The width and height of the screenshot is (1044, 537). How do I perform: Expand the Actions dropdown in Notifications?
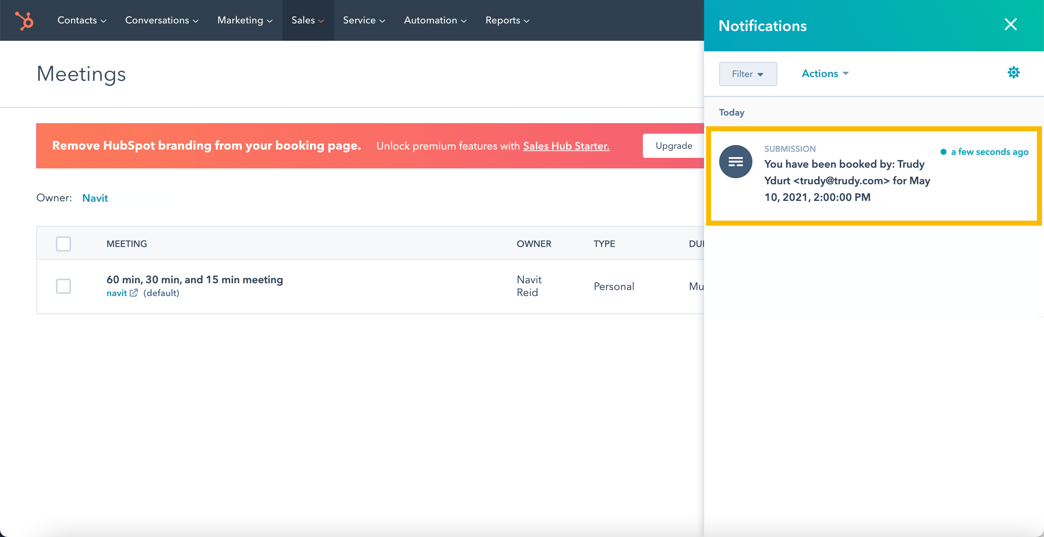(825, 73)
